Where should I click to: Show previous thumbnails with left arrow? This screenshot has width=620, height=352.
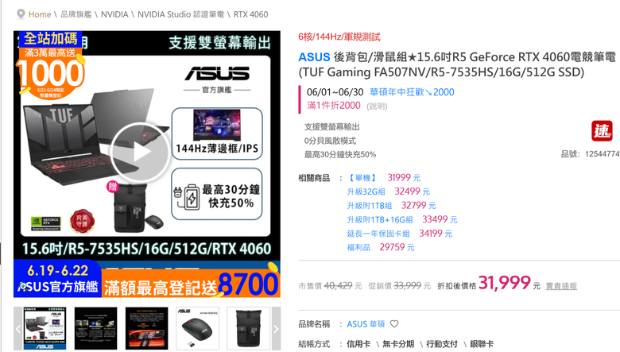tap(17, 328)
